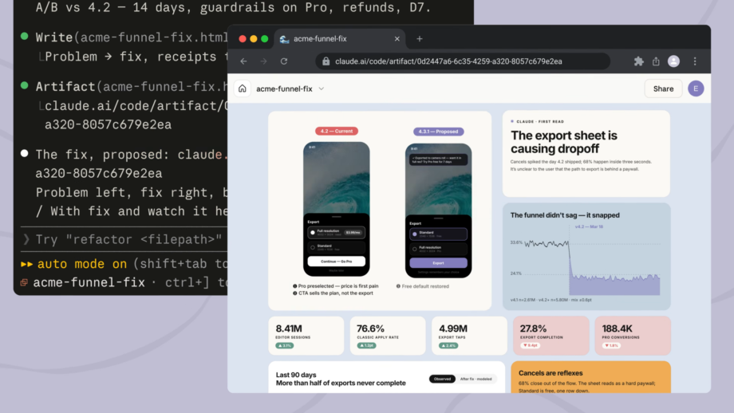The width and height of the screenshot is (734, 413).
Task: Select the Observed toggle option
Action: [442, 379]
